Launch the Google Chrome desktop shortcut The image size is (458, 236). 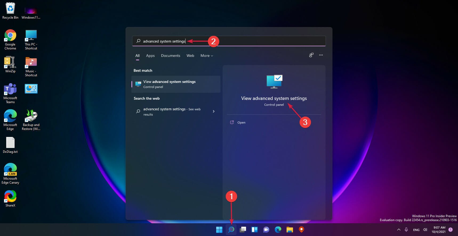[x=10, y=39]
